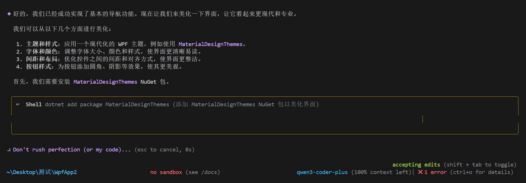The height and width of the screenshot is (183, 526).
Task: Click the no sandbox indicator
Action: click(166, 172)
